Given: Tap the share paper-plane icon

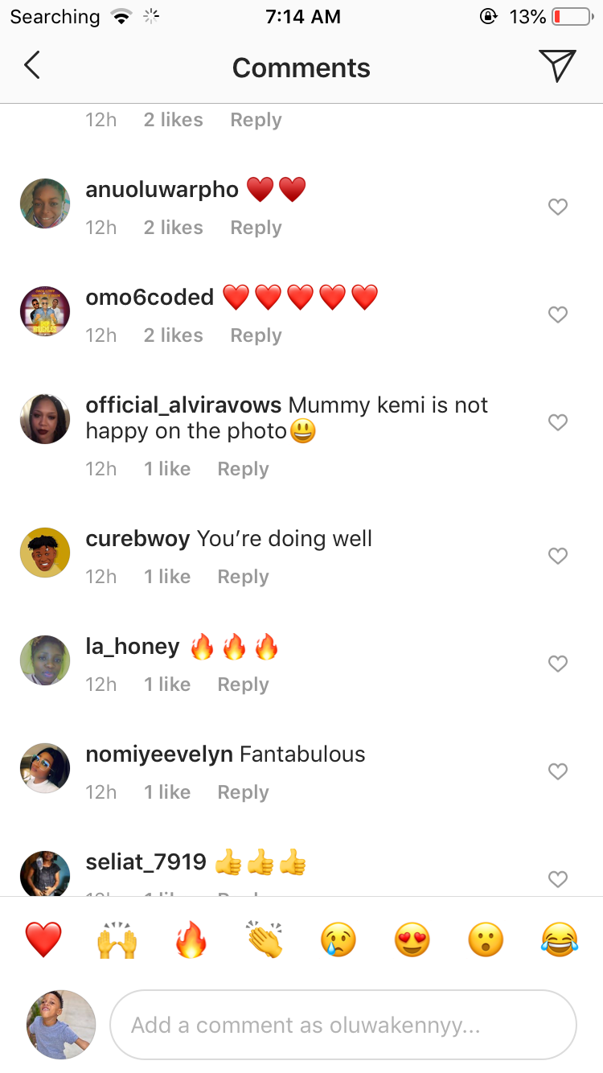Looking at the screenshot, I should [x=557, y=66].
